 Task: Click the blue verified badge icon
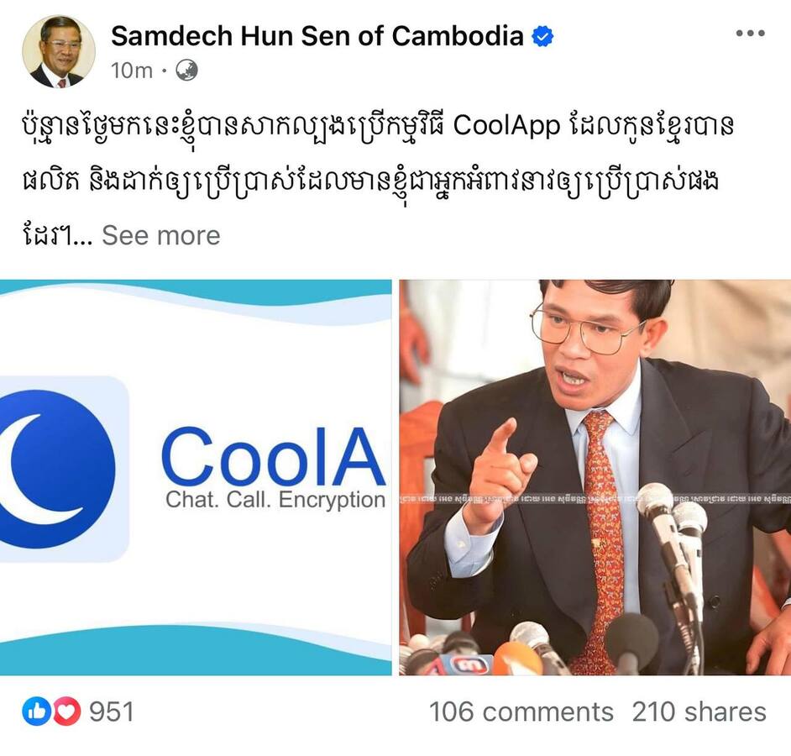(542, 36)
